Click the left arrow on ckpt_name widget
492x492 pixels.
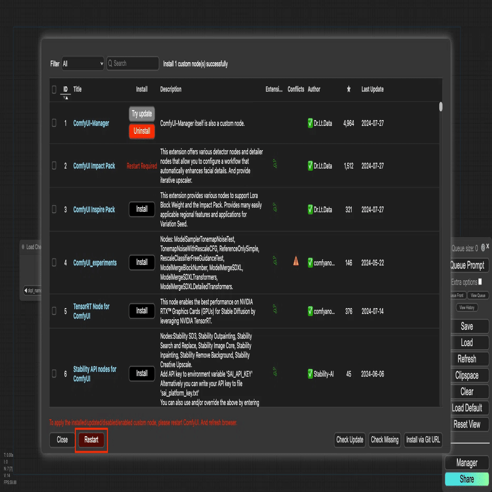tap(25, 290)
